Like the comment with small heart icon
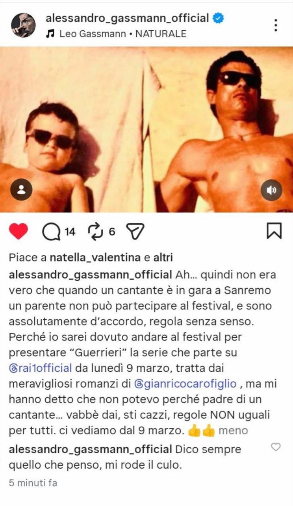The width and height of the screenshot is (293, 506). click(x=276, y=447)
